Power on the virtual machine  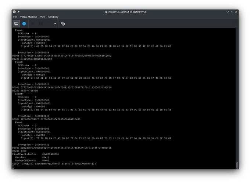(33, 24)
